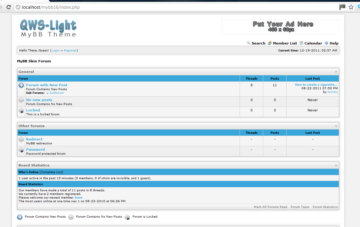The image size is (360, 227).
Task: Open the Complete List of online users
Action: pos(51,172)
